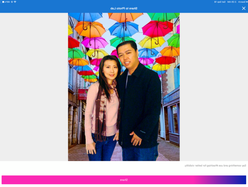The width and height of the screenshot is (248, 187).
Task: Tap the couple photo preview
Action: pyautogui.click(x=124, y=87)
